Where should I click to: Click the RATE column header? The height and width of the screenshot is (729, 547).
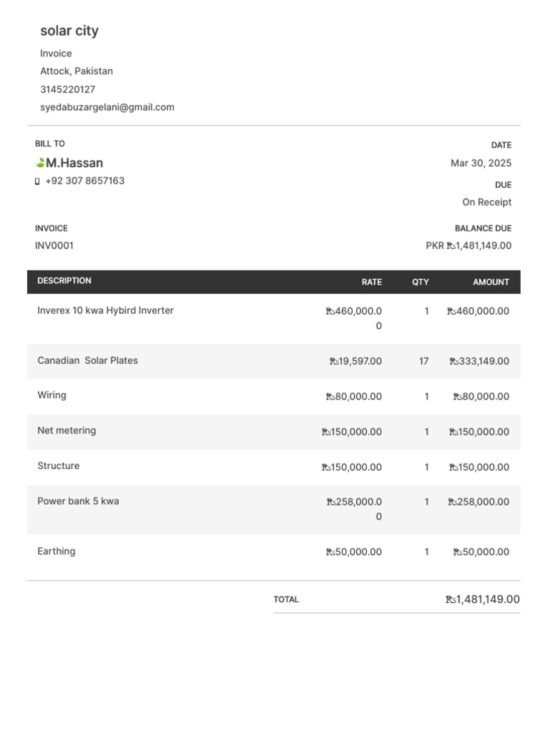pos(372,282)
